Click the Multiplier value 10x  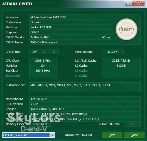(x=43, y=66)
